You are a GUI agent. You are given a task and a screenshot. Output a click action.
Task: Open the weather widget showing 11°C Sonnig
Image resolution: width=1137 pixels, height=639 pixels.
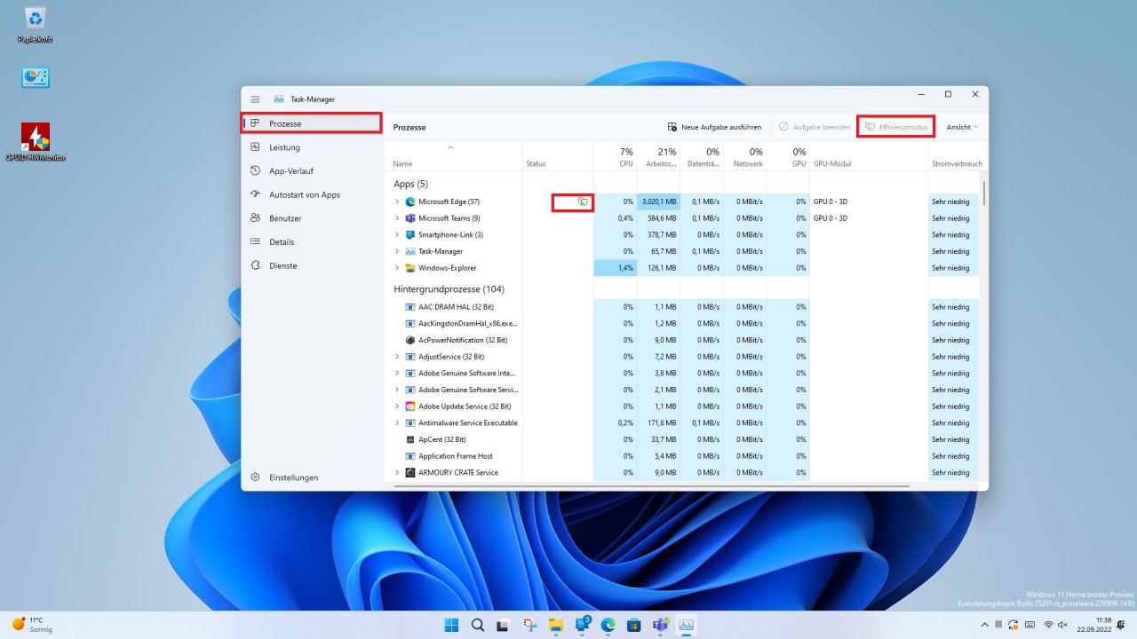[33, 625]
